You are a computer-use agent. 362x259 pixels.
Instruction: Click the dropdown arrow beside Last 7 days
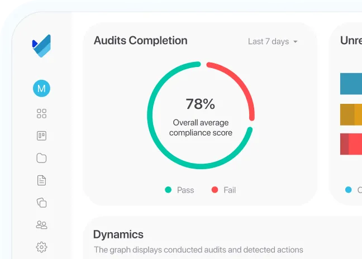click(296, 42)
